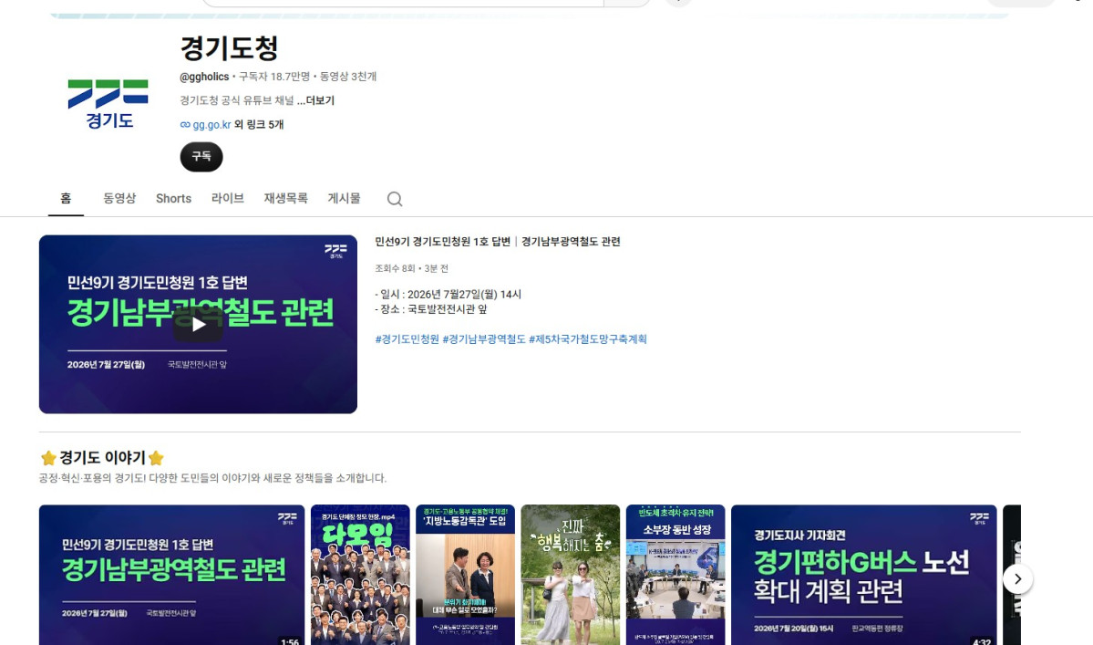Open the 소부장 동반 성장 thumbnail
Image resolution: width=1093 pixels, height=645 pixels.
click(x=675, y=575)
